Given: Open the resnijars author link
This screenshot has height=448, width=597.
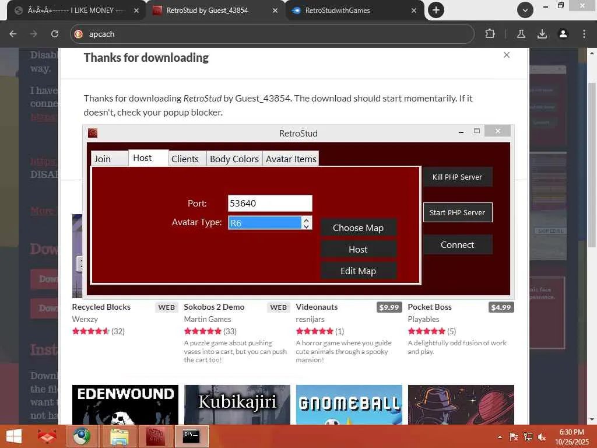Looking at the screenshot, I should 310,319.
